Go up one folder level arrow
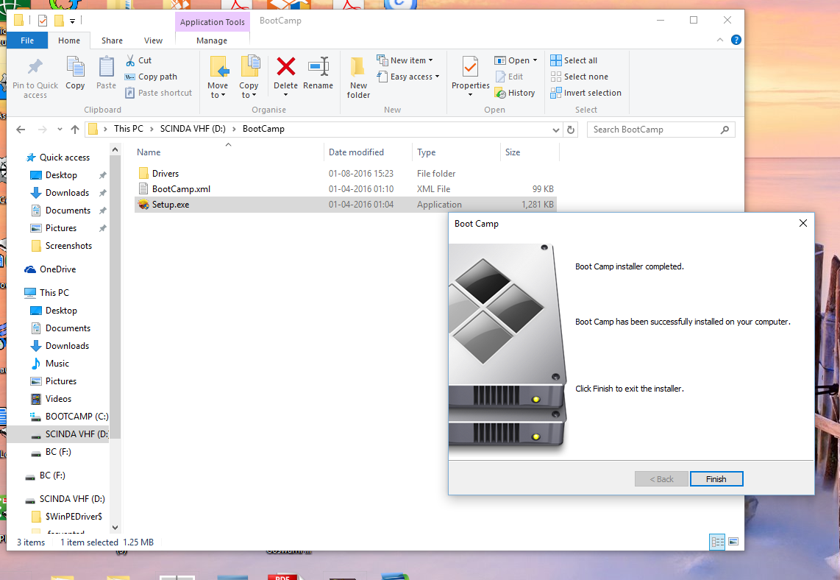The image size is (840, 580). [75, 130]
